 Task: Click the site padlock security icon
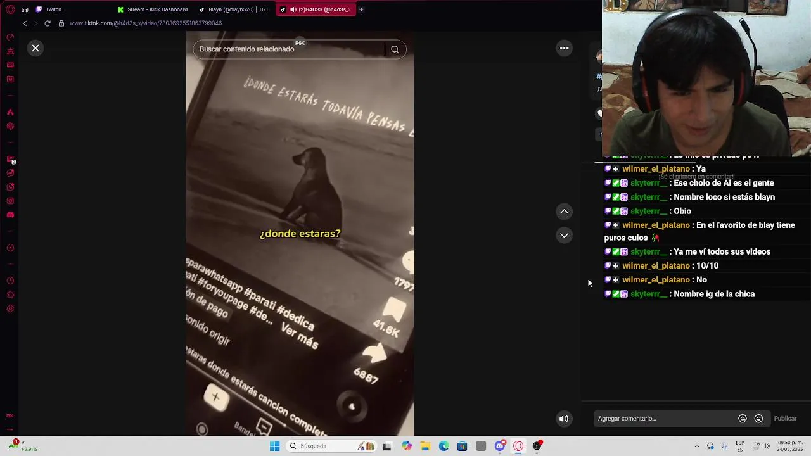click(x=61, y=23)
